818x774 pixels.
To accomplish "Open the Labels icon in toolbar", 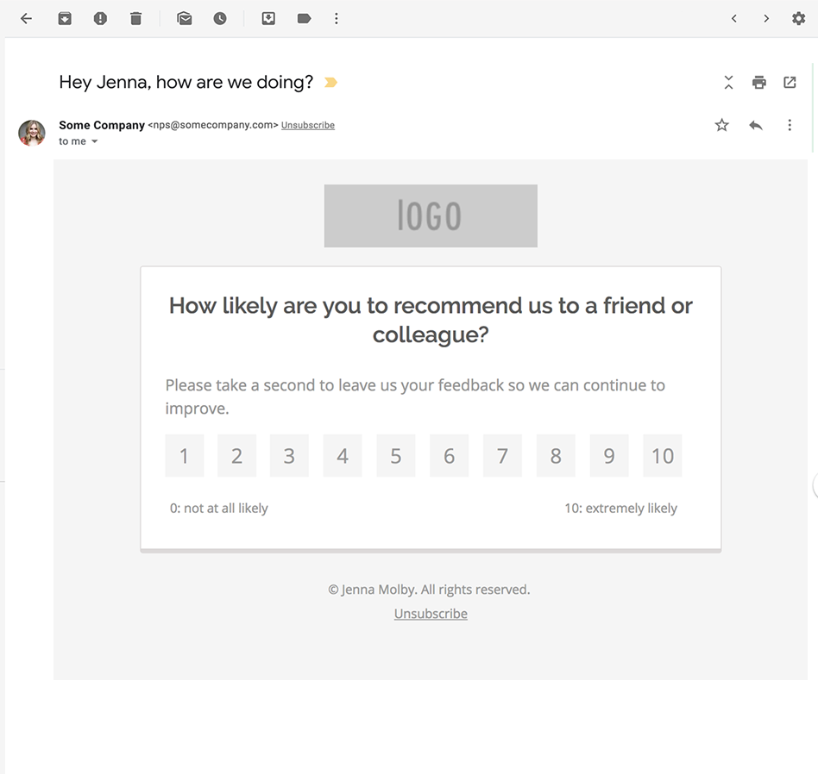I will pyautogui.click(x=304, y=18).
